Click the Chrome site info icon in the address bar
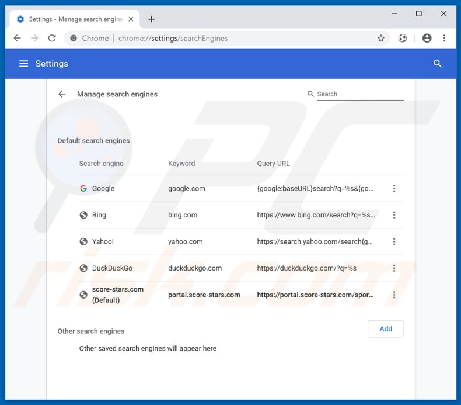This screenshot has height=405, width=461. click(x=74, y=38)
